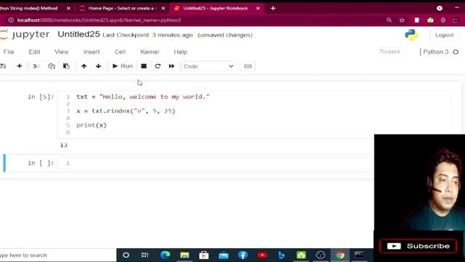Open Facebook from taskbar
465x262 pixels.
[x=243, y=255]
